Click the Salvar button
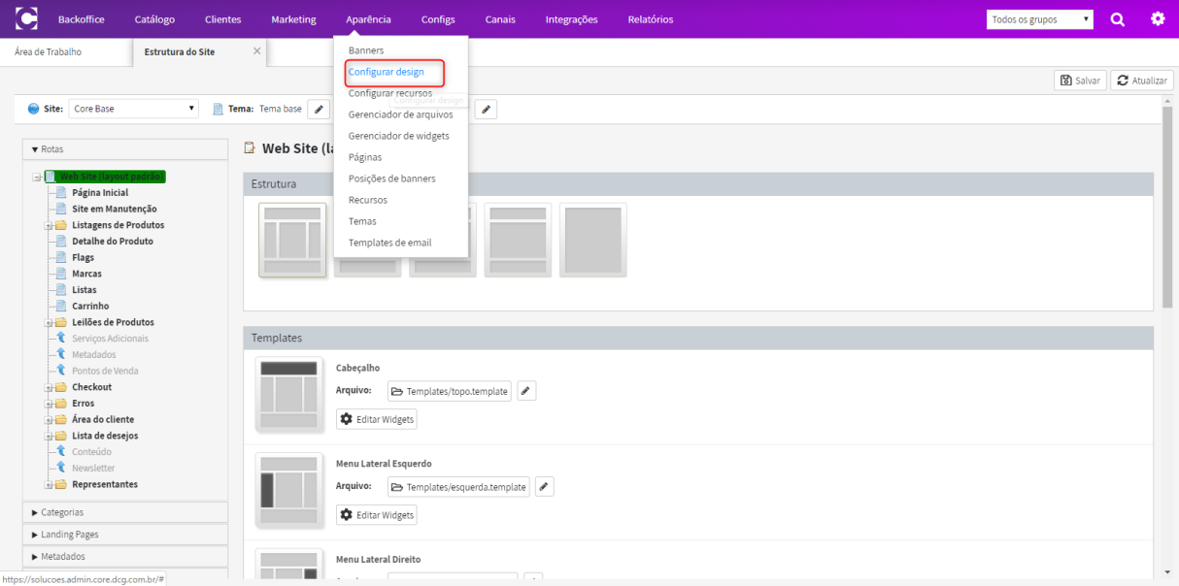Image resolution: width=1179 pixels, height=586 pixels. tap(1080, 81)
